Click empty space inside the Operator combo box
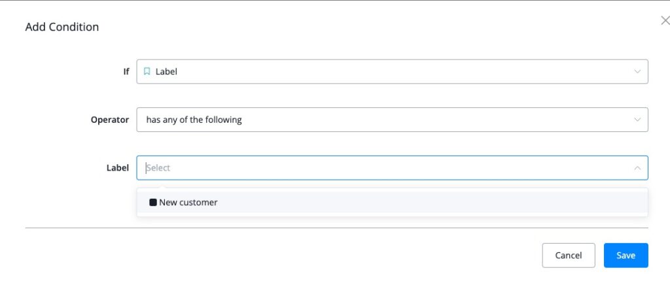 425,120
